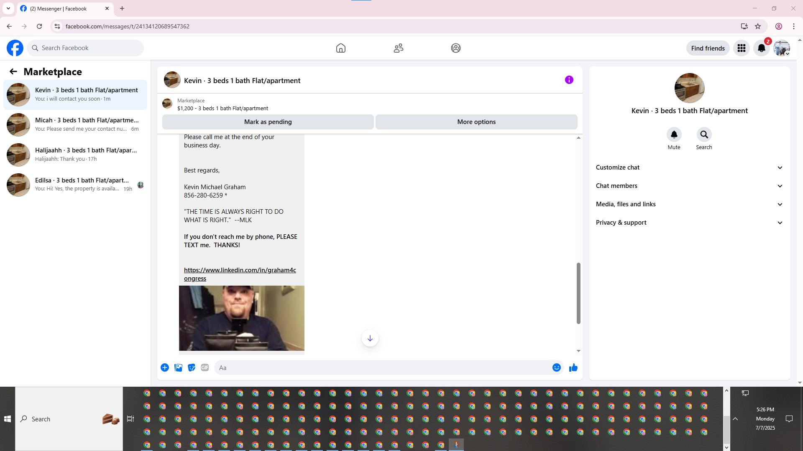
Task: Mute this conversation with bell icon
Action: click(x=674, y=134)
